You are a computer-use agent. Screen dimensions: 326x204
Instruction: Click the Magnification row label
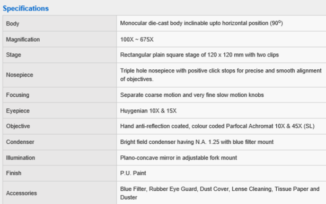(x=23, y=40)
